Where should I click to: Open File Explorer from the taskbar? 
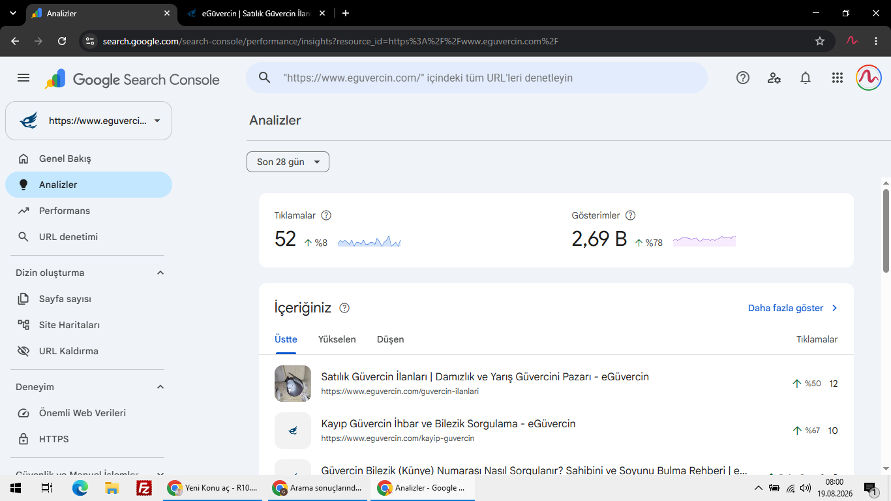pos(112,488)
